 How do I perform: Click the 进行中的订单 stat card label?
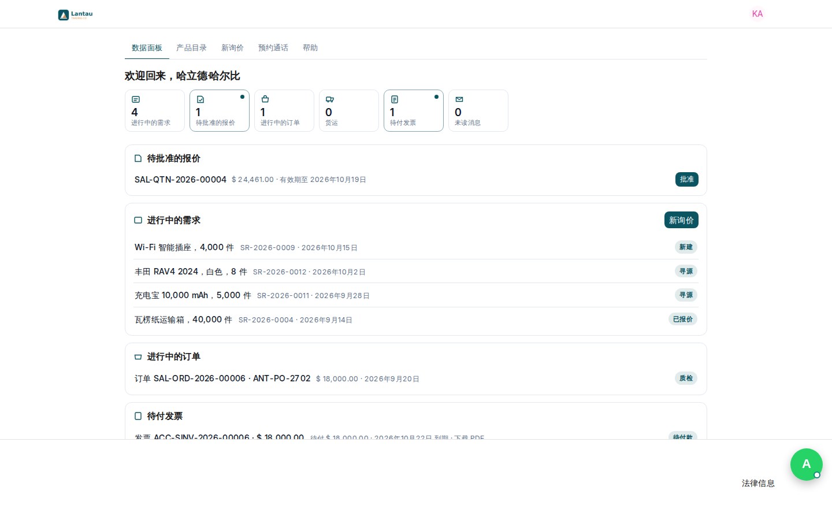[x=280, y=122]
